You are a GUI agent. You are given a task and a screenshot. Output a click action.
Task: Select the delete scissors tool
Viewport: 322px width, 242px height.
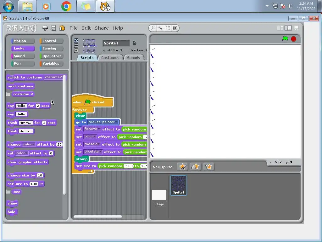[160, 28]
